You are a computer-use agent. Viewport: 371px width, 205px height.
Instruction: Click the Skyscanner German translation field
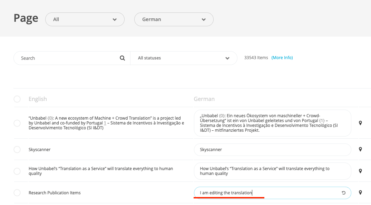[273, 150]
